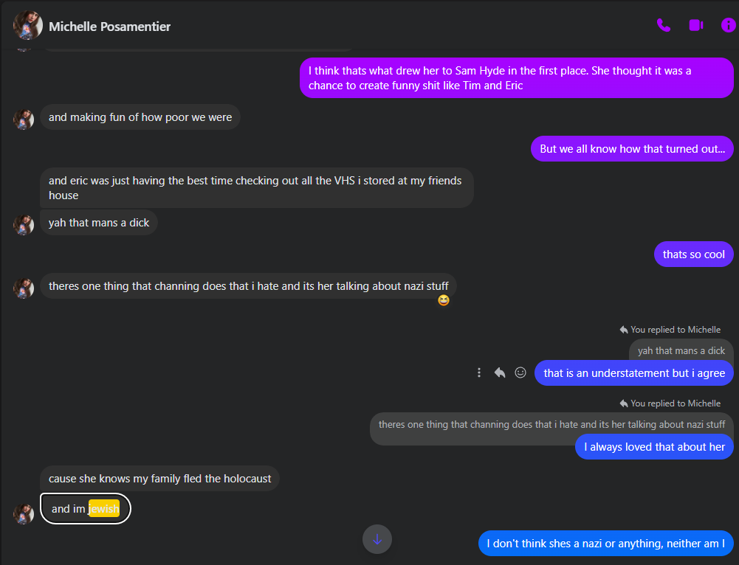Click the laughing emoji reaction on nazi stuff message

[x=443, y=301]
